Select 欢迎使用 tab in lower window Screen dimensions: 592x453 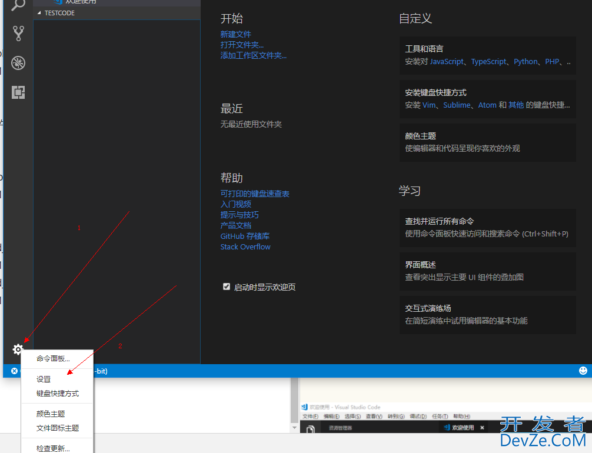pos(463,428)
